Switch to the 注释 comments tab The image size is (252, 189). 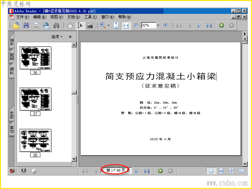12,129
